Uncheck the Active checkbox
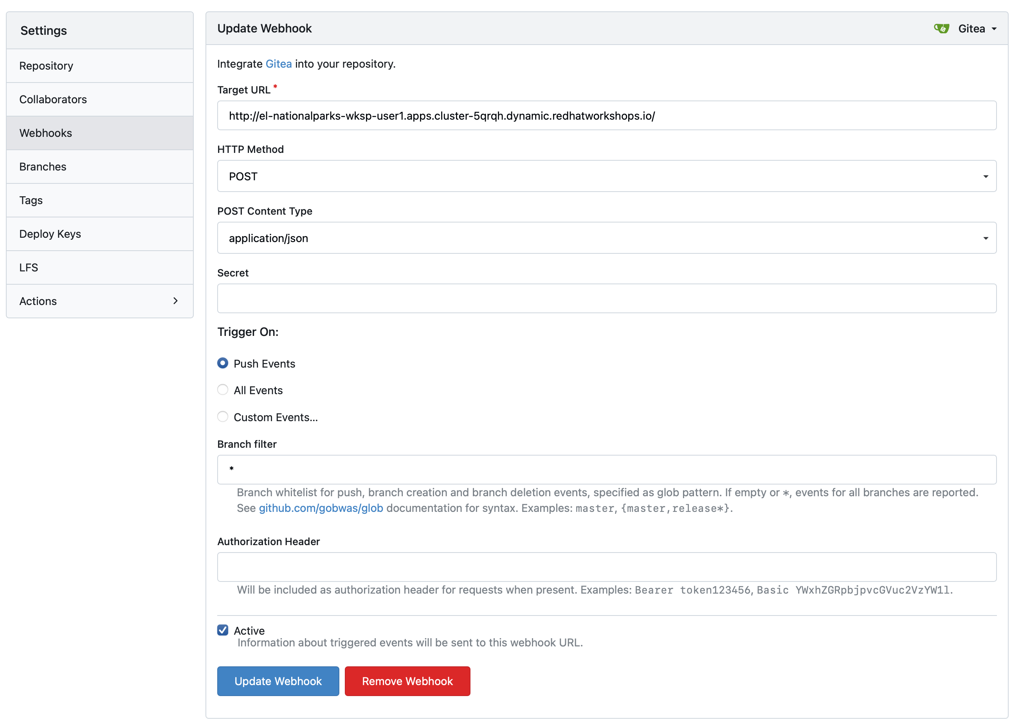Screen dimensions: 1020x725 tap(222, 630)
